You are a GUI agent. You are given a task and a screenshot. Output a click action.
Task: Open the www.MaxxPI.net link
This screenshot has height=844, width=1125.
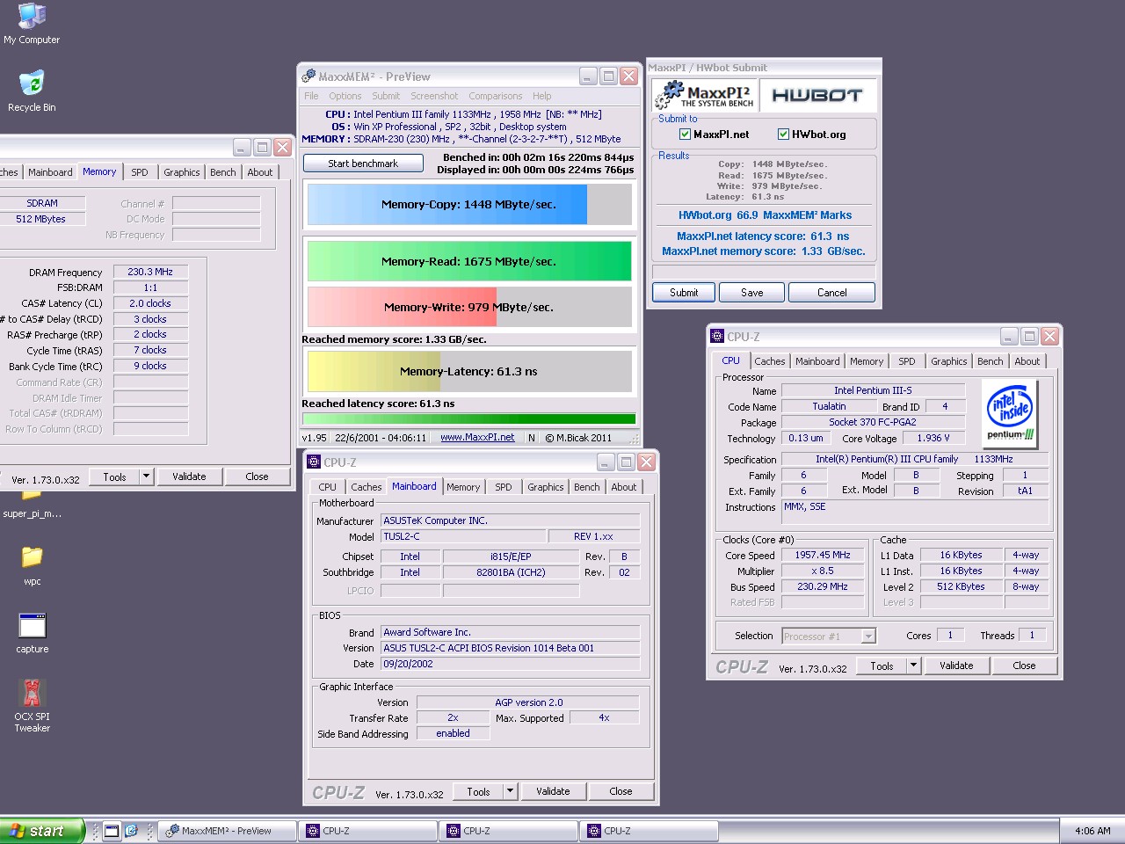(477, 438)
